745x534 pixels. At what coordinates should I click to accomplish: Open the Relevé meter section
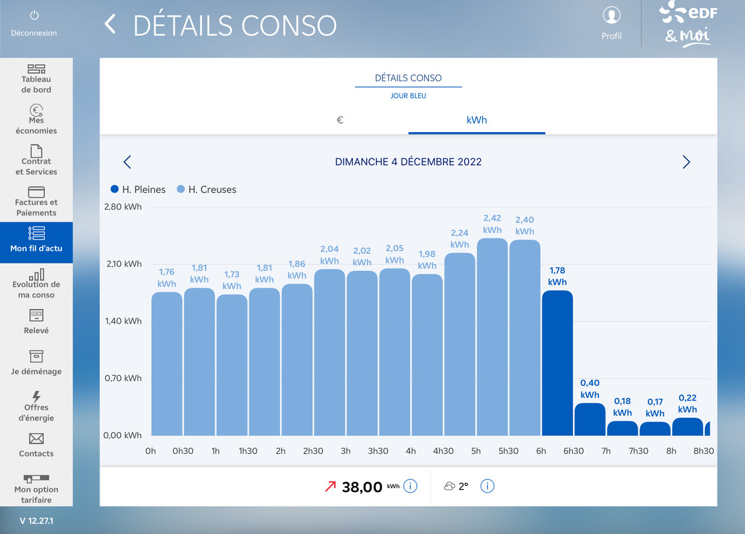point(36,322)
